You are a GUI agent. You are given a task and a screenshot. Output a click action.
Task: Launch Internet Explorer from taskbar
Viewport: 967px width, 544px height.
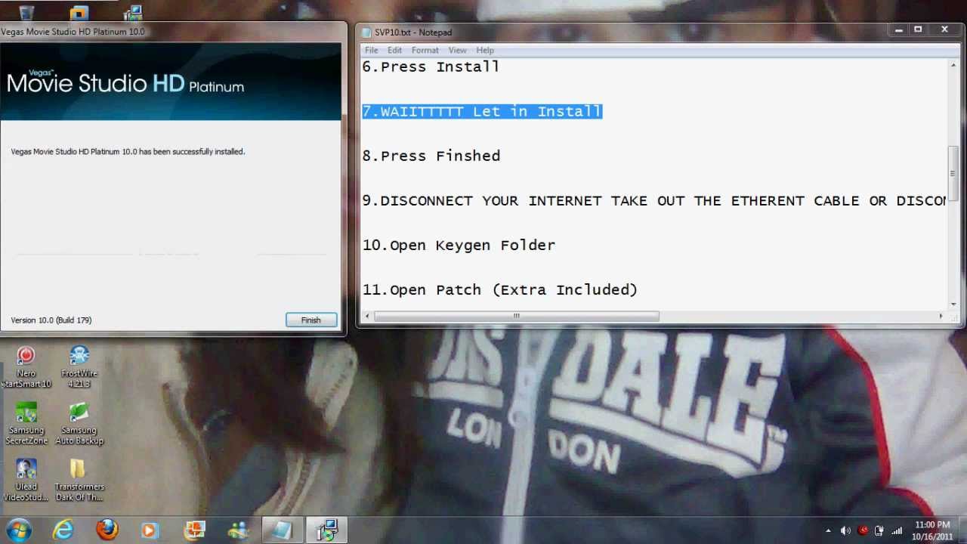tap(63, 530)
